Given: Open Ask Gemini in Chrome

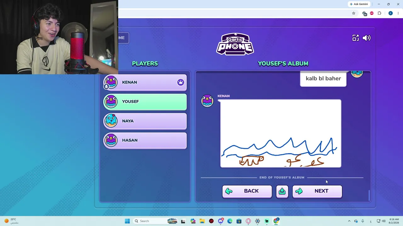Looking at the screenshot, I should (359, 4).
